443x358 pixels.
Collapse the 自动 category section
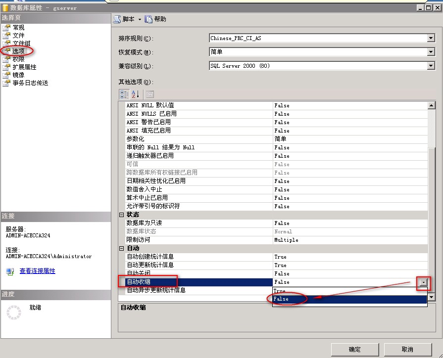click(x=122, y=248)
